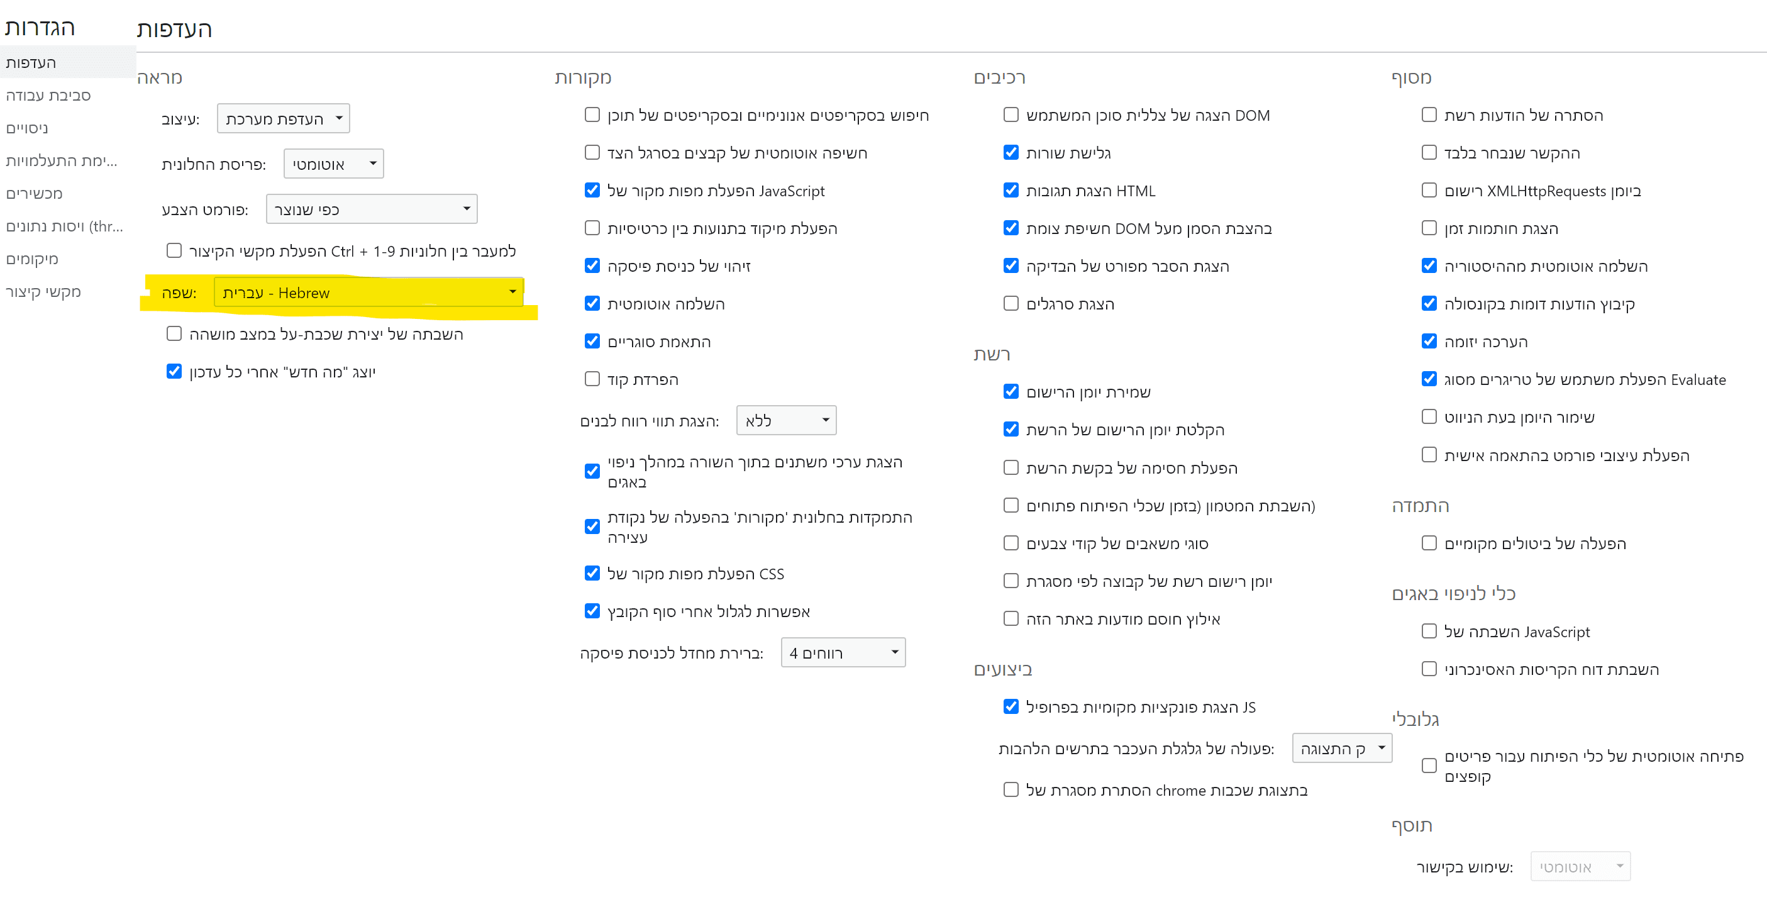The height and width of the screenshot is (897, 1767).
Task: Toggle הפעלת מפות מקור של CSS
Action: [x=592, y=573]
